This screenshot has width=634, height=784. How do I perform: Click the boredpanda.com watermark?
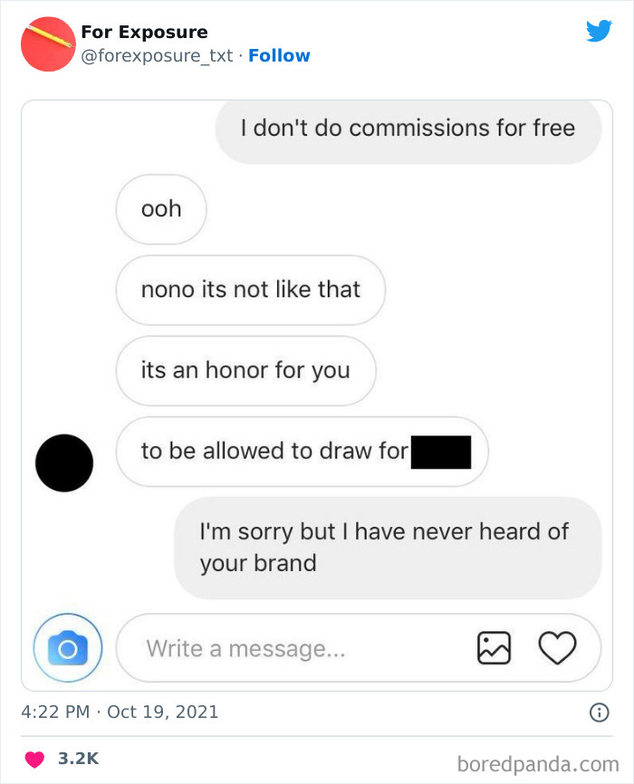(538, 764)
